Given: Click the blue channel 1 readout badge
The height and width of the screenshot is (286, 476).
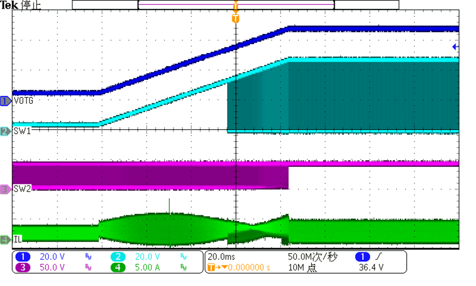Looking at the screenshot, I should coord(23,256).
